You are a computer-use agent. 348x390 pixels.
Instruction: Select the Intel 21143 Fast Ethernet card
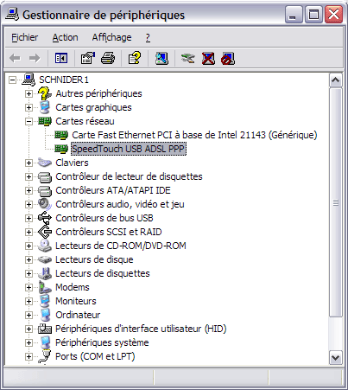click(194, 135)
